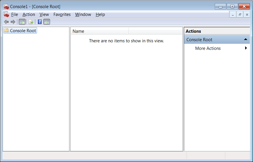Select Console Root in the tree
This screenshot has height=162, width=253.
(20, 30)
